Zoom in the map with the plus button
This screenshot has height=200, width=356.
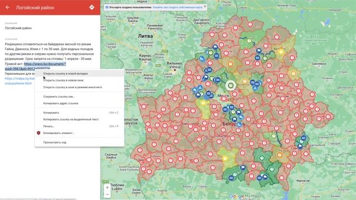pyautogui.click(x=107, y=188)
